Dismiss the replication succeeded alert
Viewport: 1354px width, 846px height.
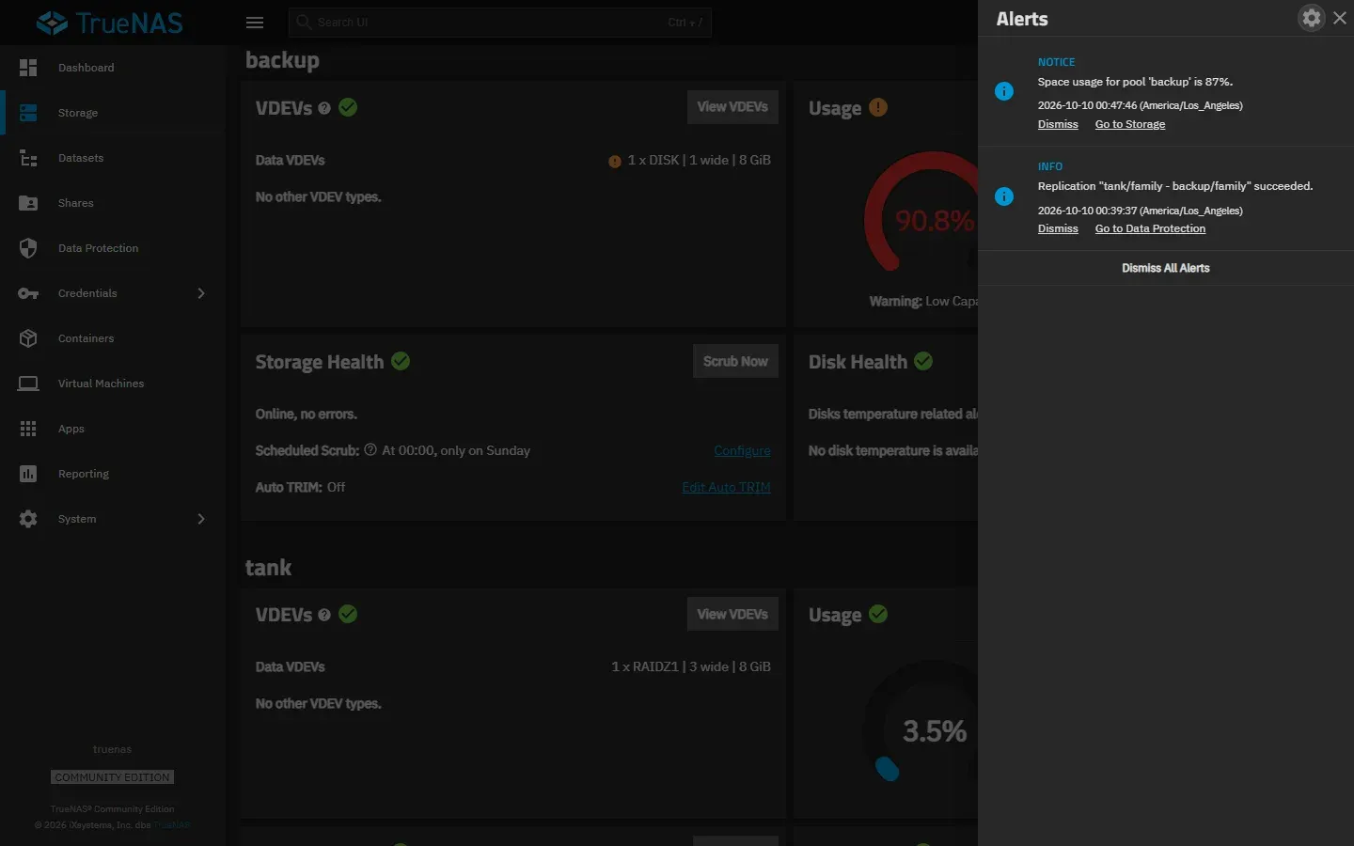tap(1058, 228)
